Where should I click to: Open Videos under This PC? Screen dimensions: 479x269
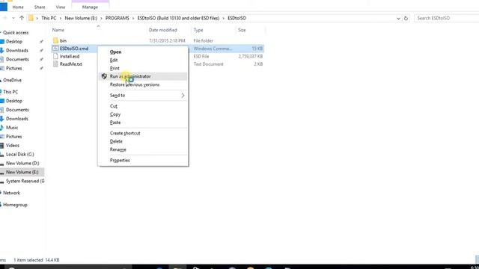coord(13,146)
